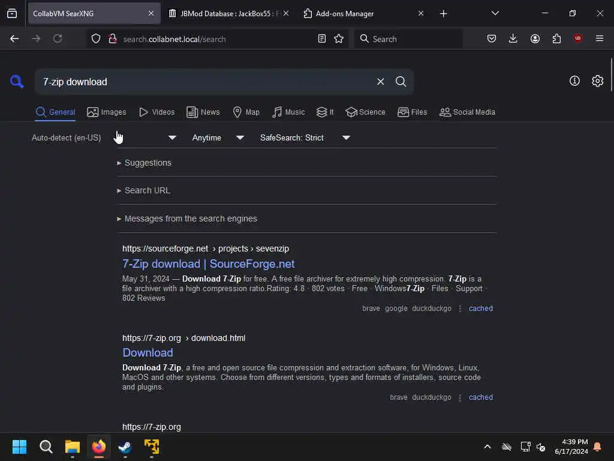This screenshot has height=461, width=614.
Task: Bookmark this page with the star icon
Action: 339,38
